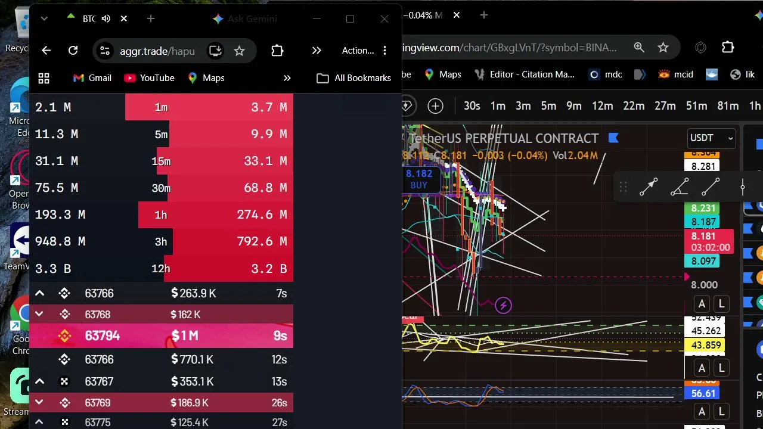The image size is (763, 429).
Task: Toggle log scale L under 56.61 label
Action: 721,411
